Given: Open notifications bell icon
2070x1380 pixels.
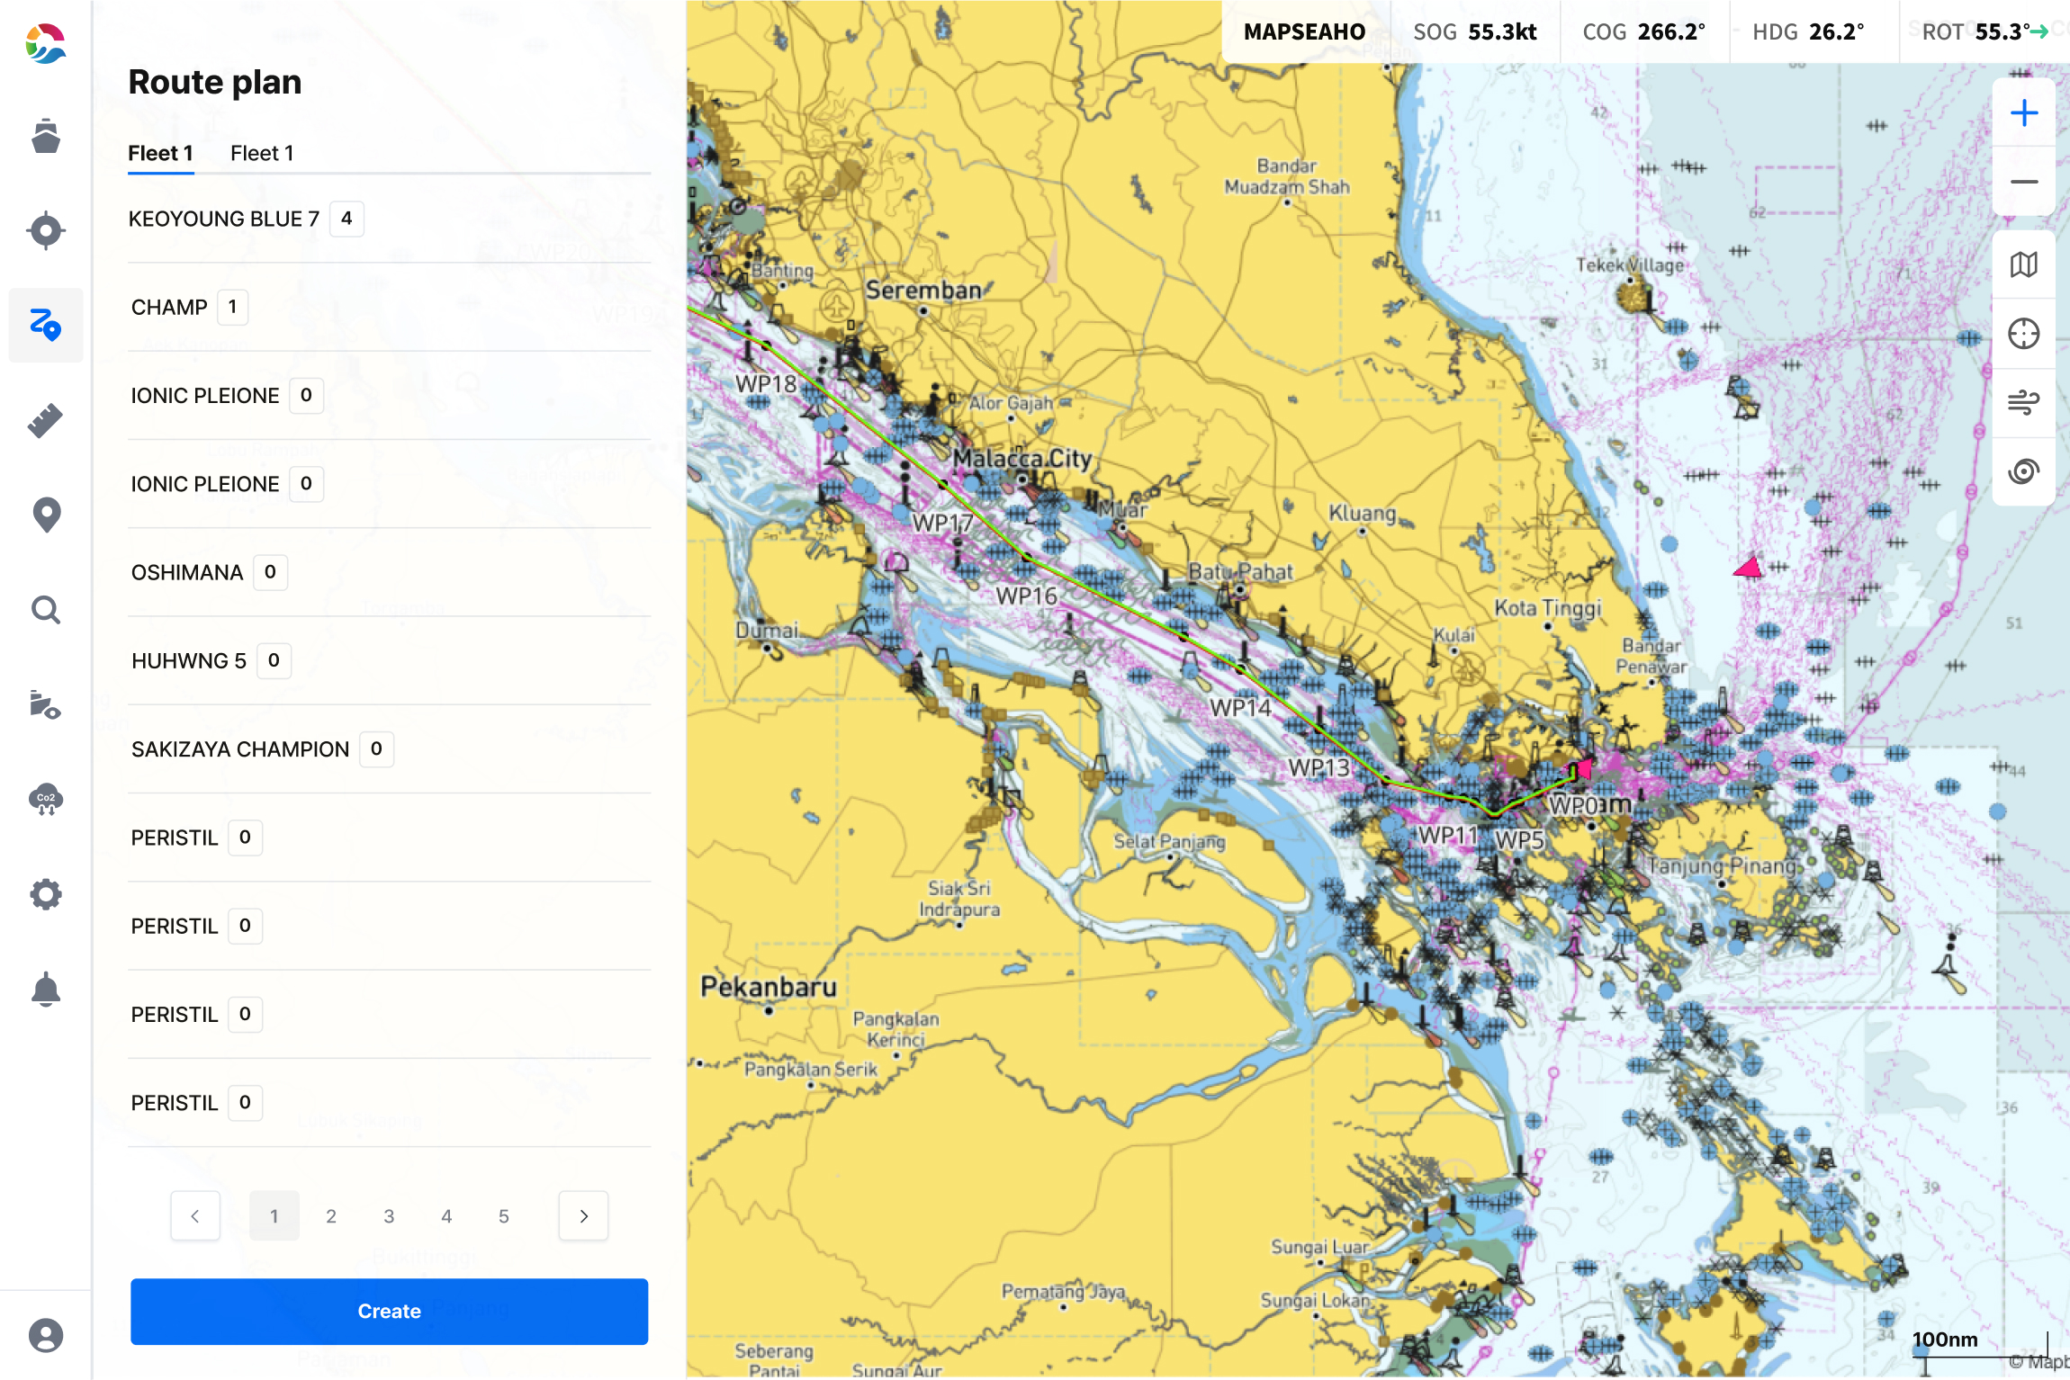Looking at the screenshot, I should pos(45,990).
